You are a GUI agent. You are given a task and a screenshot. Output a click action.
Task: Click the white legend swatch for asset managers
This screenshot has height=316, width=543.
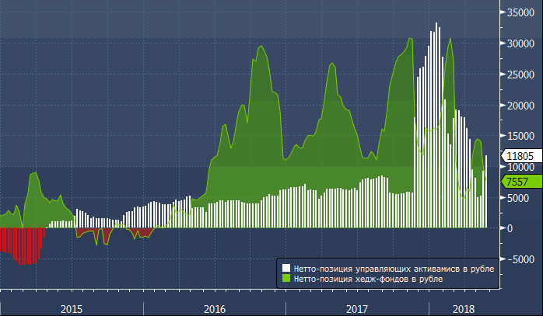tap(286, 268)
